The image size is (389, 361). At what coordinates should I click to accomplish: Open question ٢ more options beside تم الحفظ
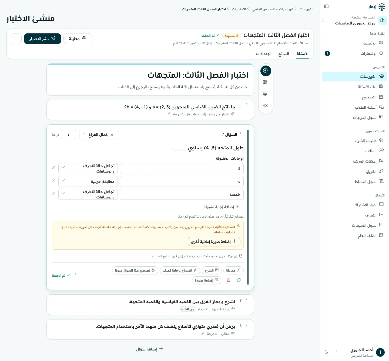pyautogui.click(x=75, y=275)
